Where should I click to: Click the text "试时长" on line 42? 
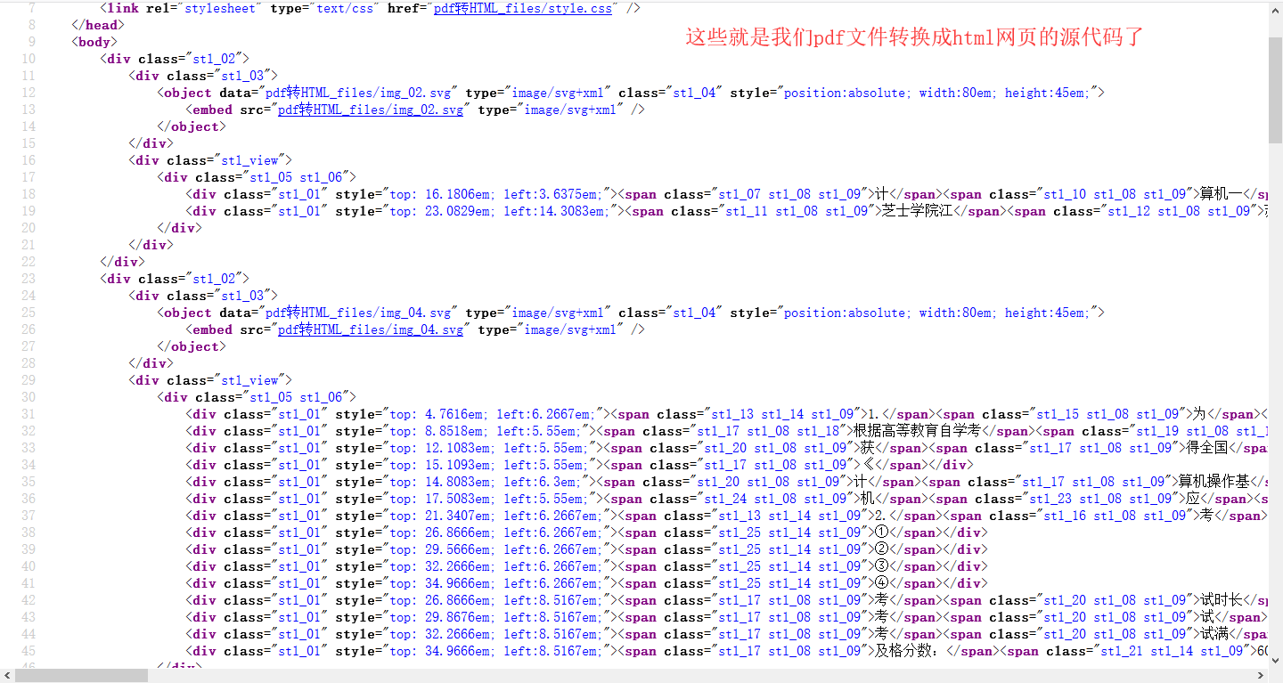click(1222, 600)
